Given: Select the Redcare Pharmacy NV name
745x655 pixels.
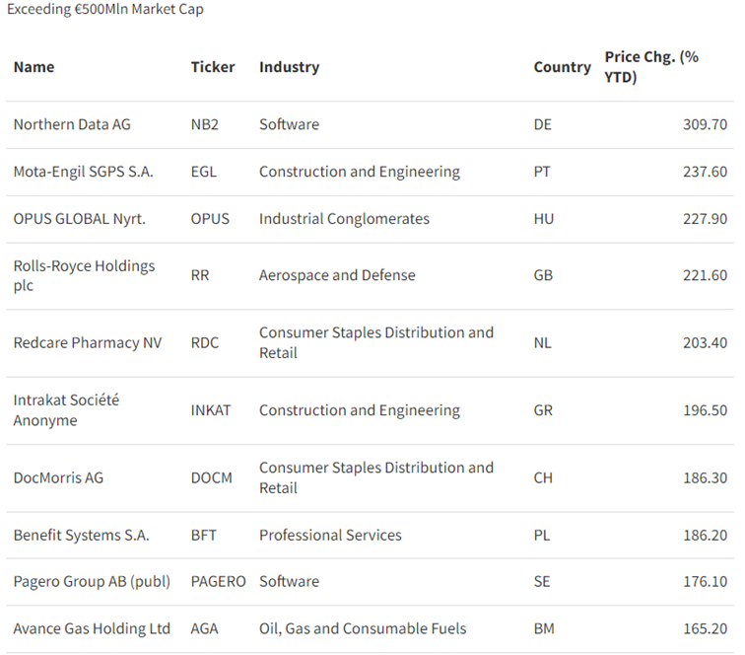Looking at the screenshot, I should pyautogui.click(x=87, y=343).
